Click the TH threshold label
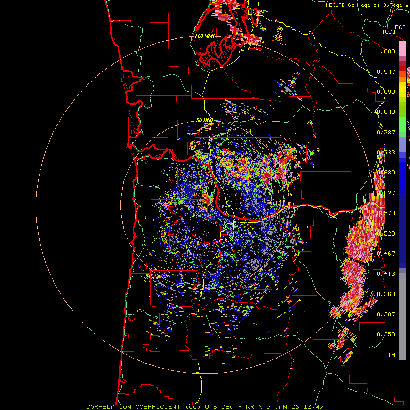This screenshot has width=410, height=410. click(391, 354)
